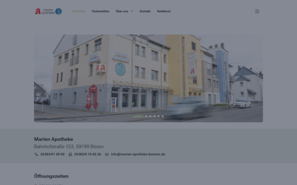Click the pharmacy building slideshow image
The image size is (297, 185).
[x=148, y=78]
